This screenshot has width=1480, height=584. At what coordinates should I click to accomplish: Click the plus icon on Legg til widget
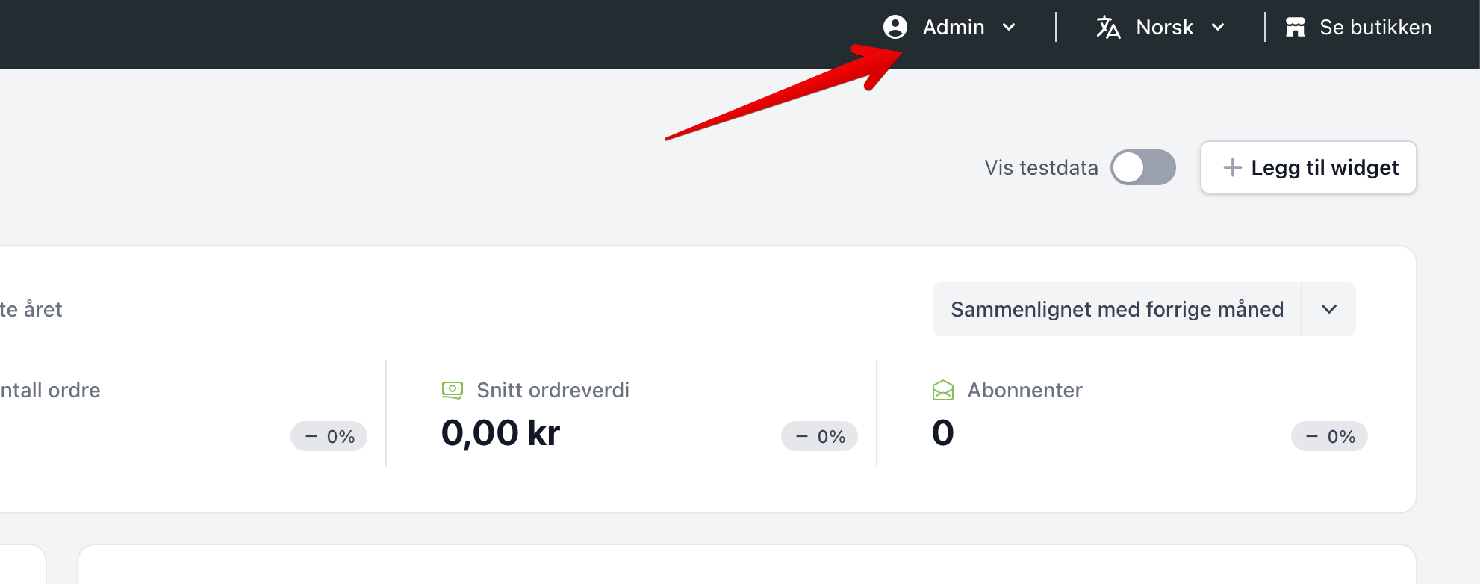[x=1232, y=167]
